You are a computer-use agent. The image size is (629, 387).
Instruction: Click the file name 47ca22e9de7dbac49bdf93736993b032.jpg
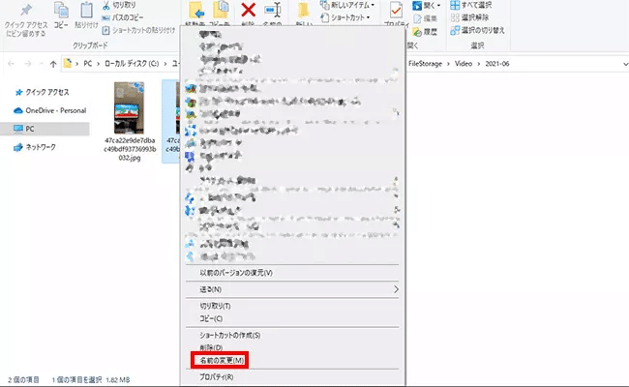(x=130, y=149)
